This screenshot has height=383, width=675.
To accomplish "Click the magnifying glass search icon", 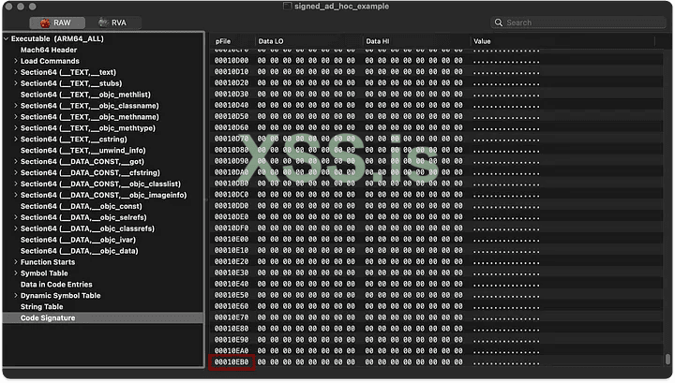I will tap(499, 22).
